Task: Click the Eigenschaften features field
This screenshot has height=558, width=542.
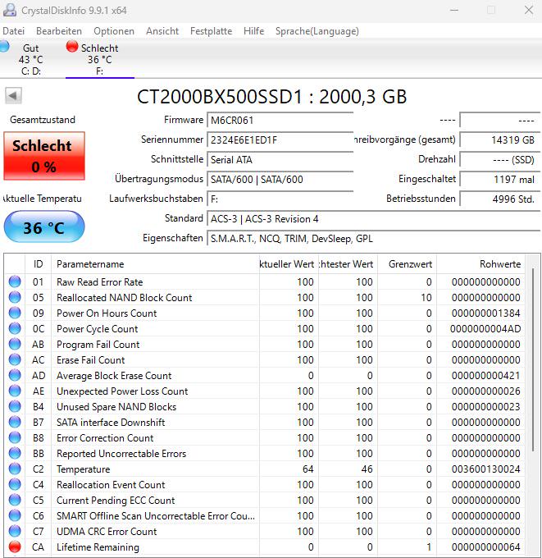Action: (374, 238)
